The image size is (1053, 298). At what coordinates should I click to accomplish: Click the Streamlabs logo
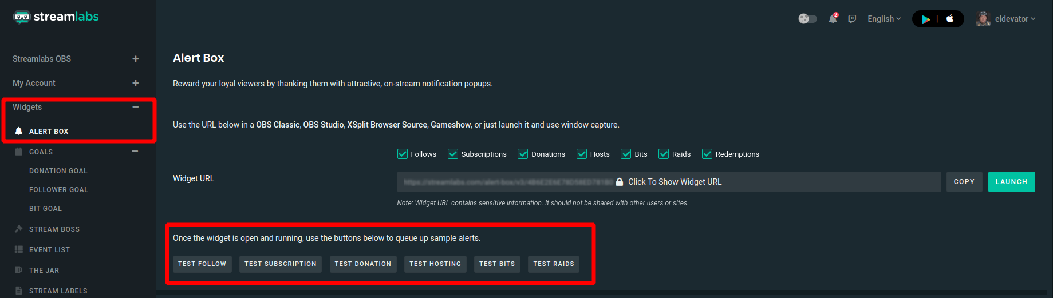tap(56, 17)
